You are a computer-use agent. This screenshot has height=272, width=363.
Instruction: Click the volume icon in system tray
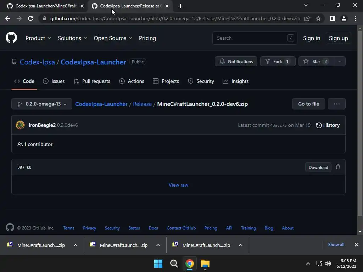pos(328,263)
